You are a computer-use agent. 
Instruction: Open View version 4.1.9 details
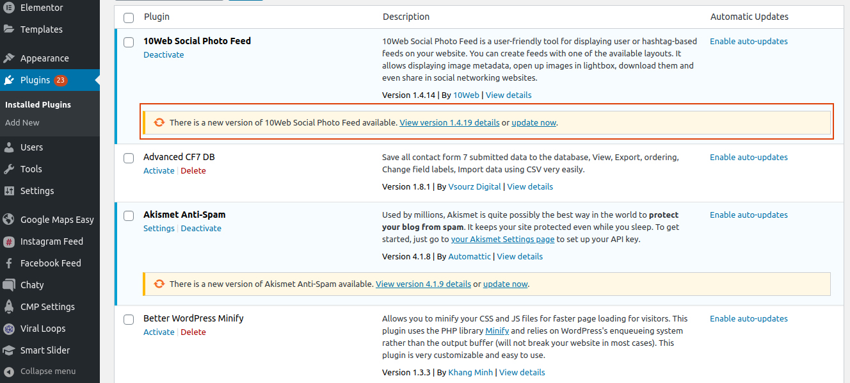tap(423, 284)
